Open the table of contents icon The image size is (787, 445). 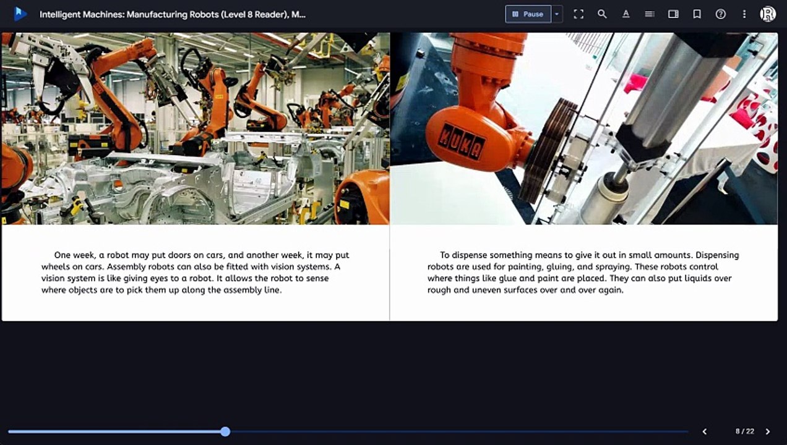tap(650, 14)
